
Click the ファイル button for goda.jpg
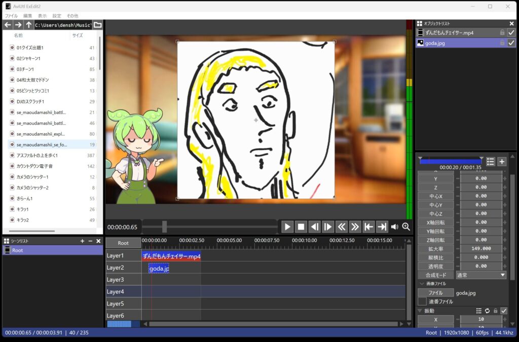[435, 293]
